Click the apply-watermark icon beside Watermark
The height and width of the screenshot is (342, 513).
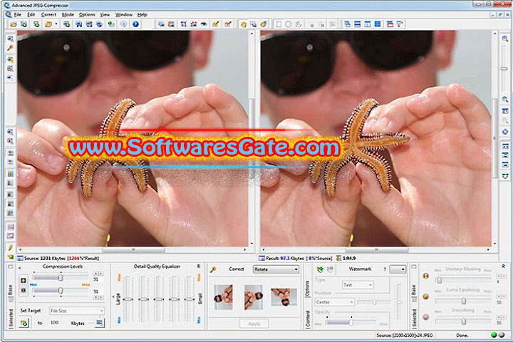[x=321, y=269]
